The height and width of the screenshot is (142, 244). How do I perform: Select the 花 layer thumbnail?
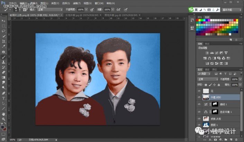tap(206, 91)
